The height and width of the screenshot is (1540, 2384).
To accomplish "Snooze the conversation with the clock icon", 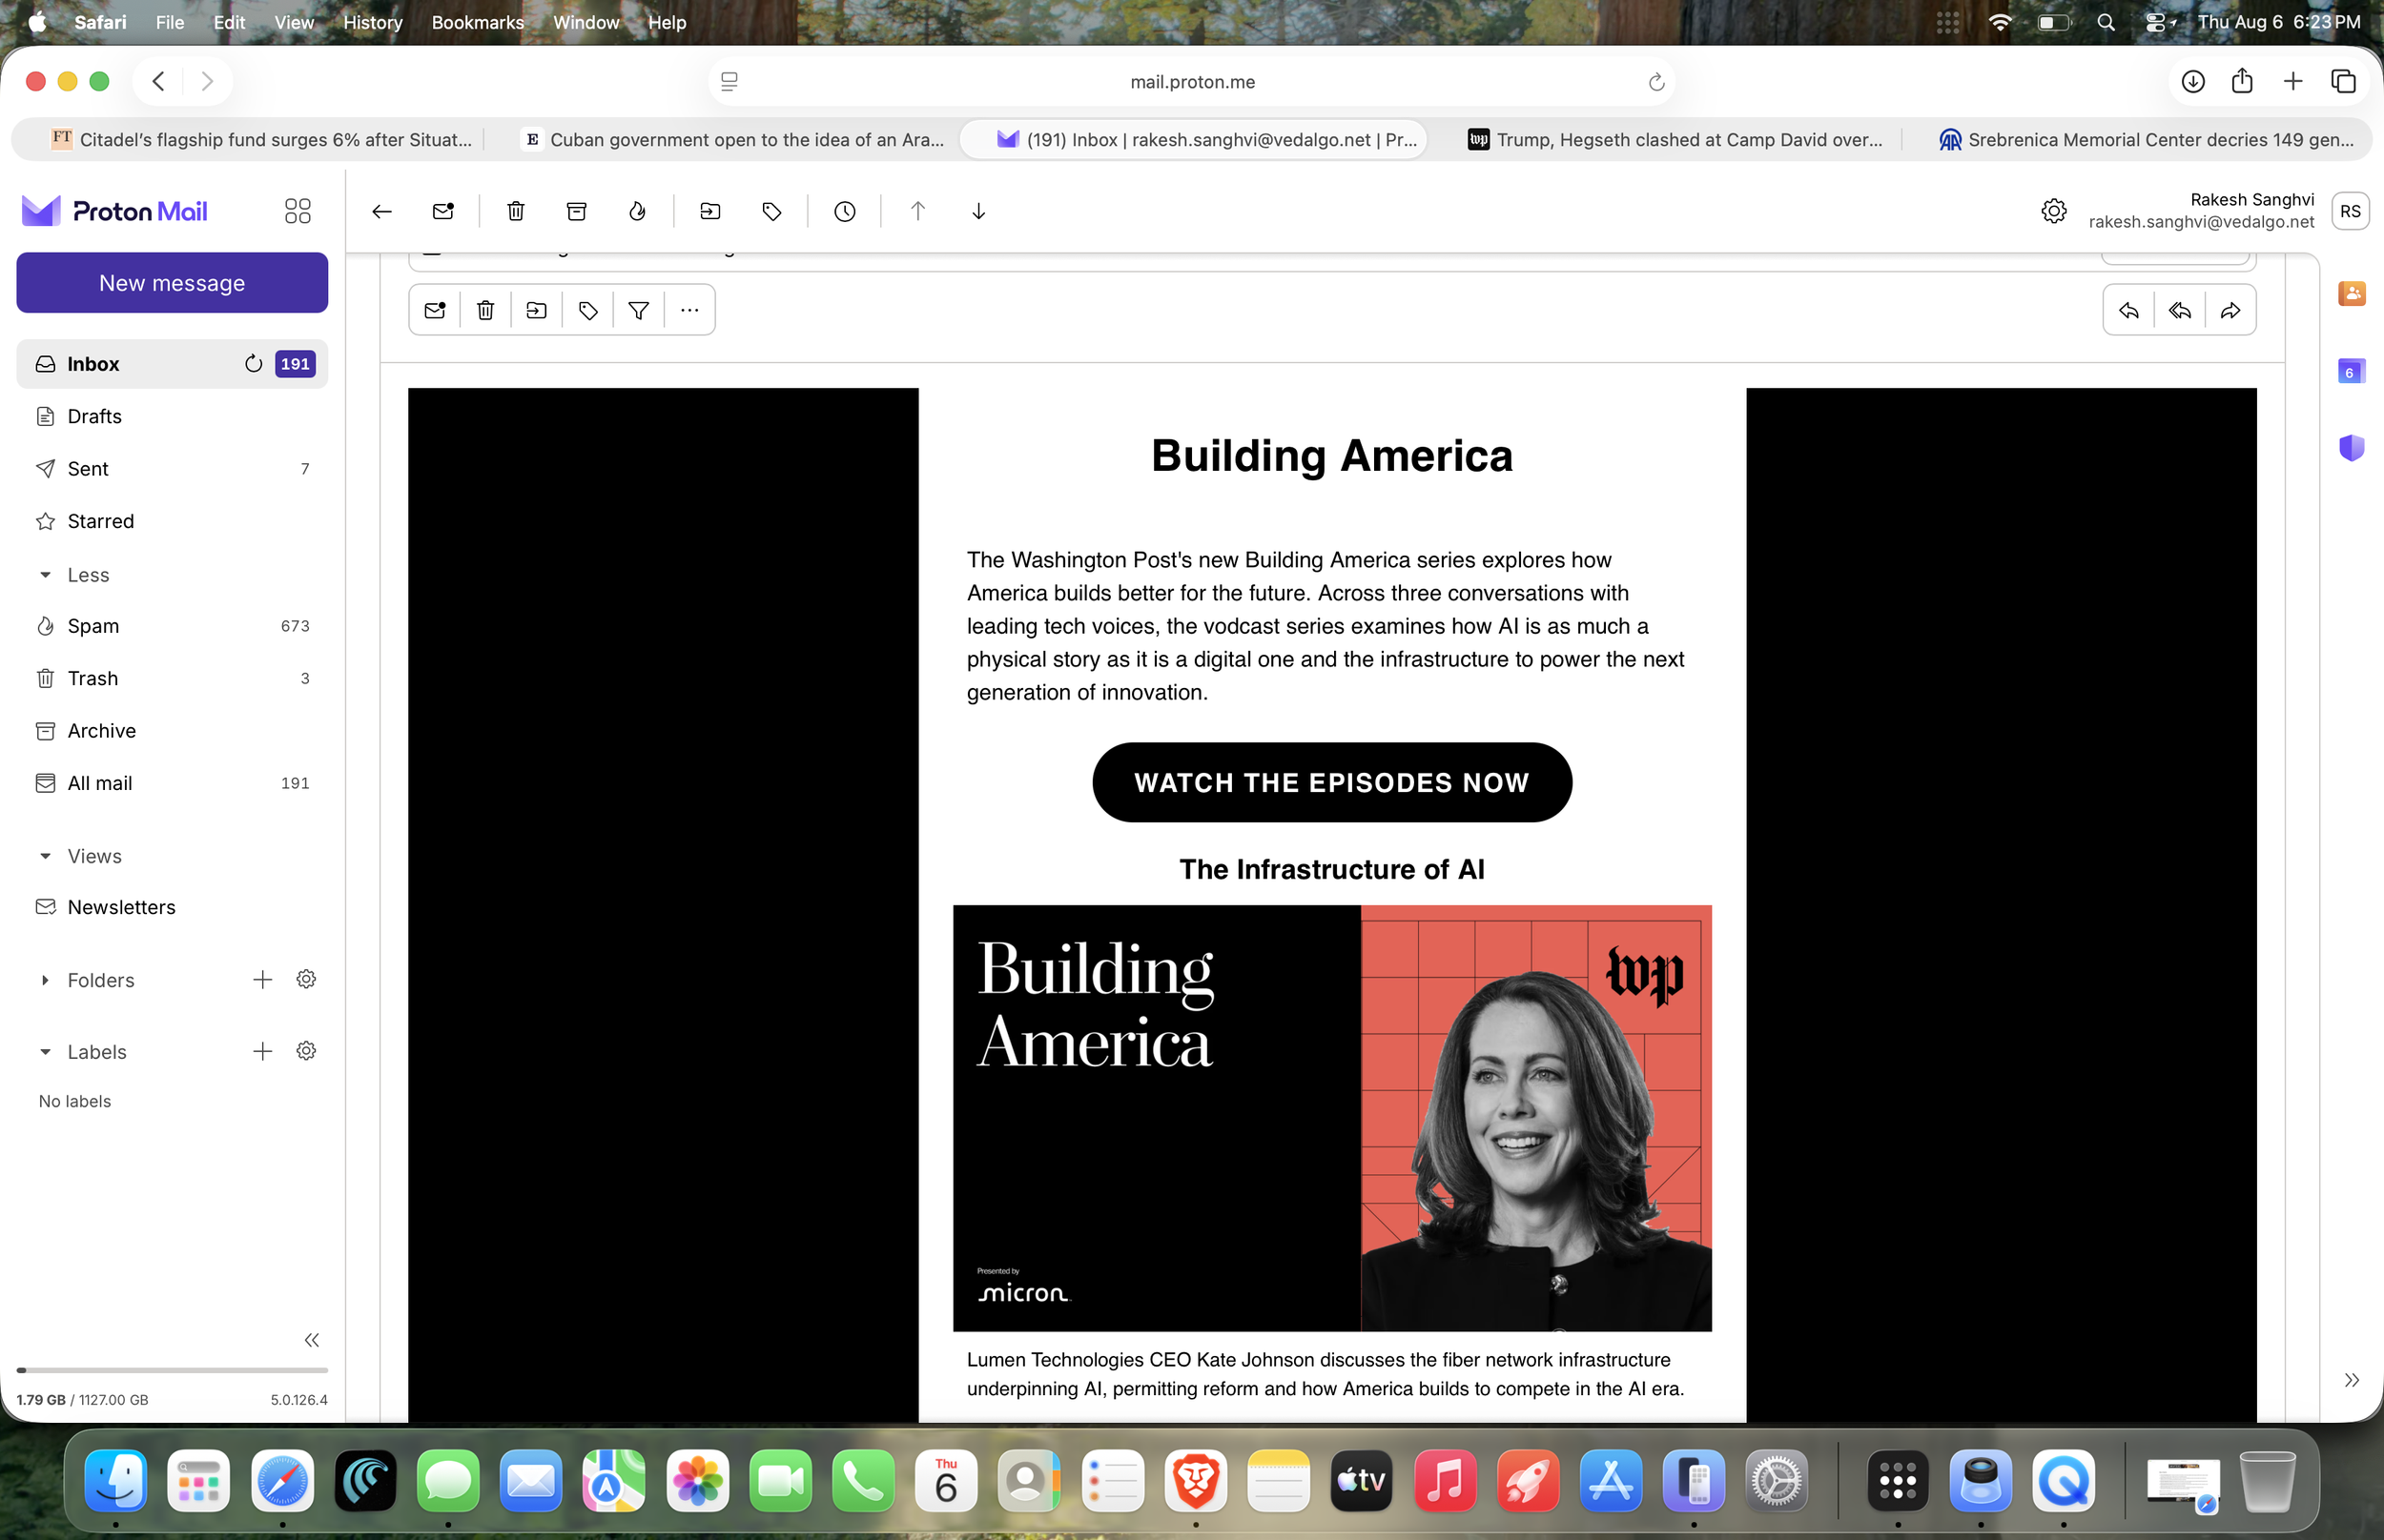I will click(844, 211).
